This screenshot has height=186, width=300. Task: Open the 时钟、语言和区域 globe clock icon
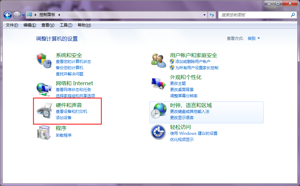pos(158,111)
